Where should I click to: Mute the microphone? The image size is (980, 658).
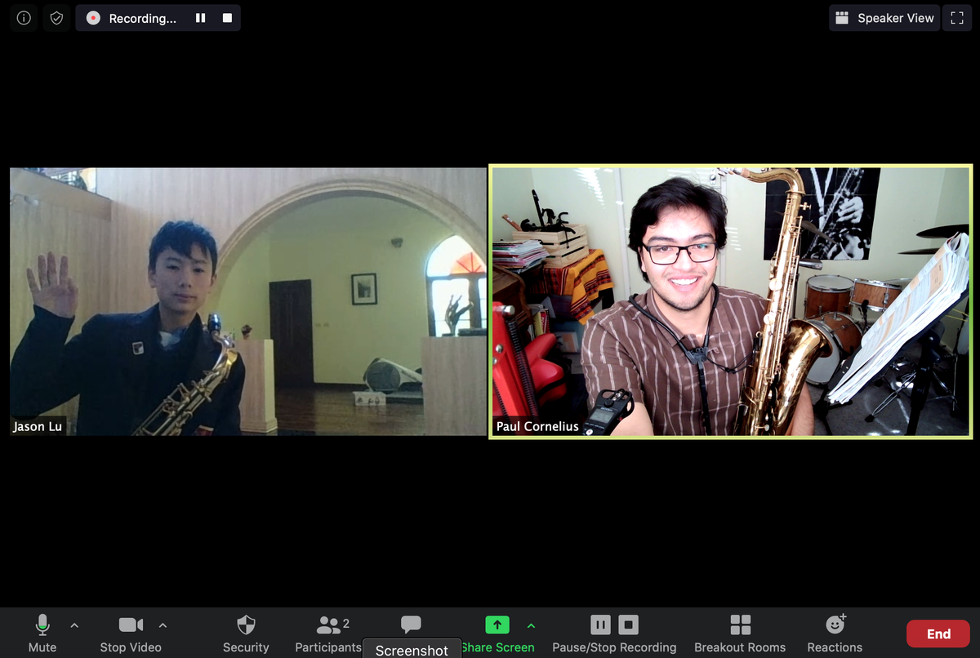tap(42, 634)
